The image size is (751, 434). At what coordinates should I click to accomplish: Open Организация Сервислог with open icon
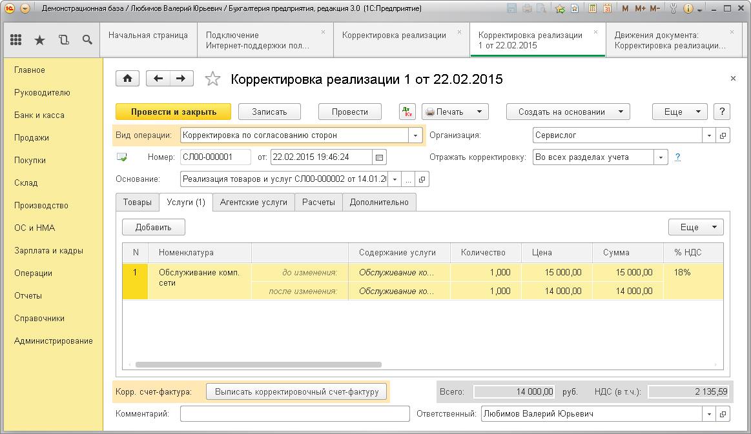(723, 135)
